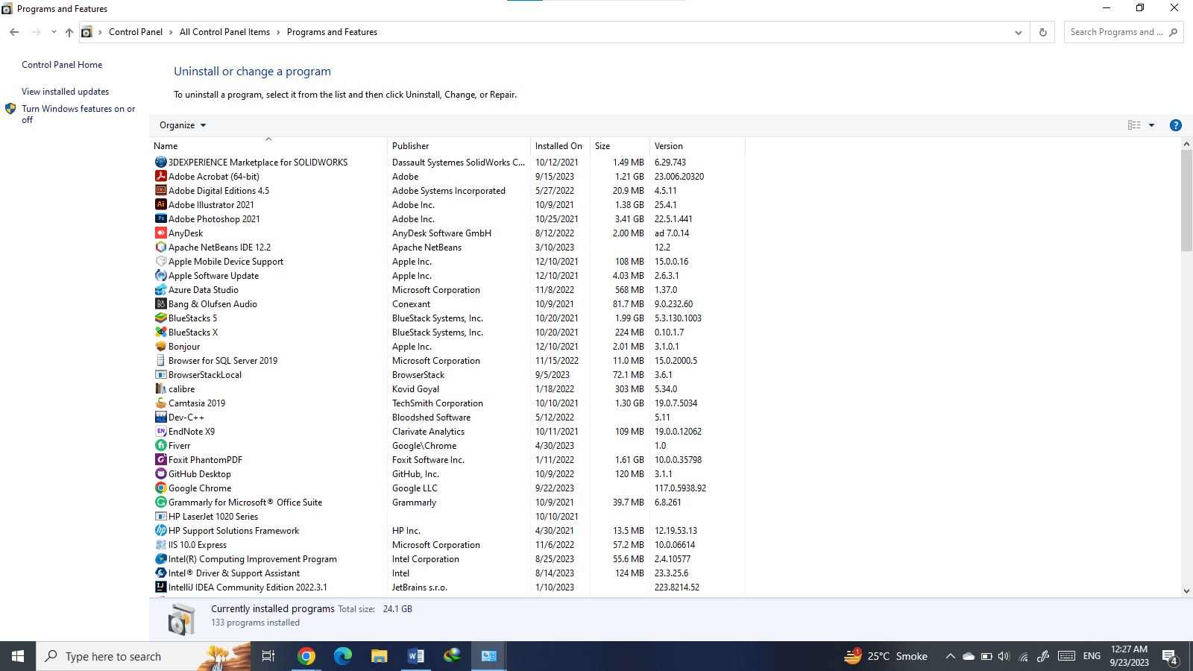Open the notification center icon

(1170, 656)
